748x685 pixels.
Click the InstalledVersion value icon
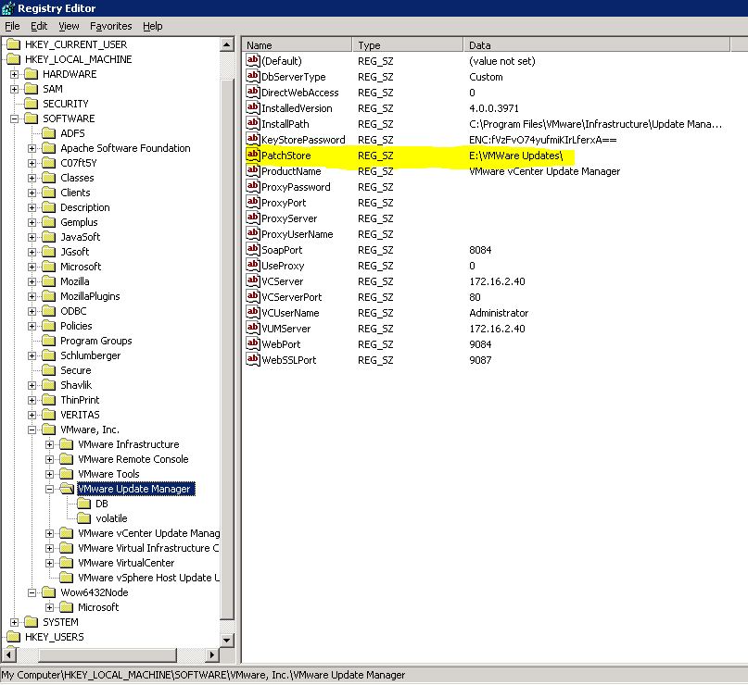pyautogui.click(x=252, y=107)
